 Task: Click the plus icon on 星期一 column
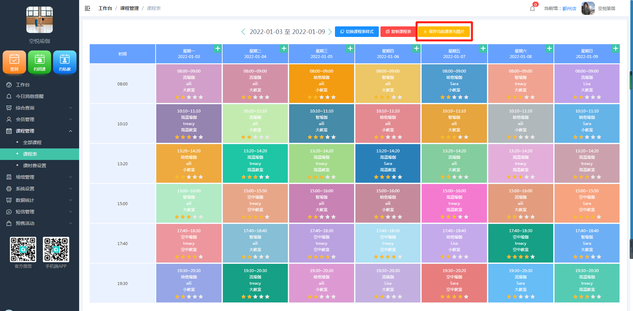tap(218, 48)
